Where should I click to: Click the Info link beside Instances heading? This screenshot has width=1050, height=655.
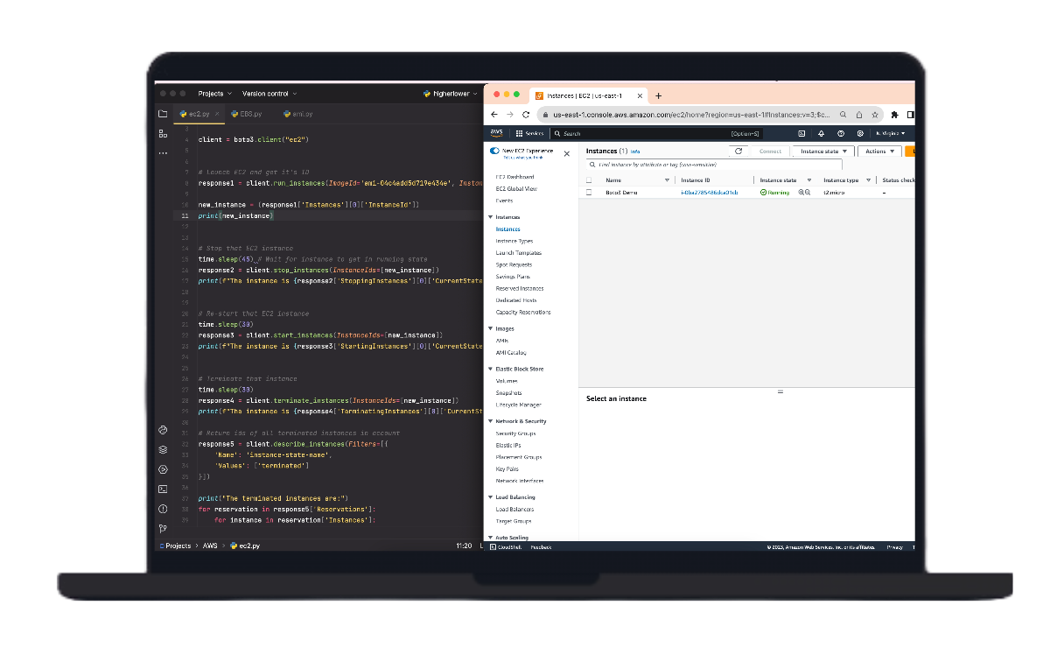coord(635,151)
